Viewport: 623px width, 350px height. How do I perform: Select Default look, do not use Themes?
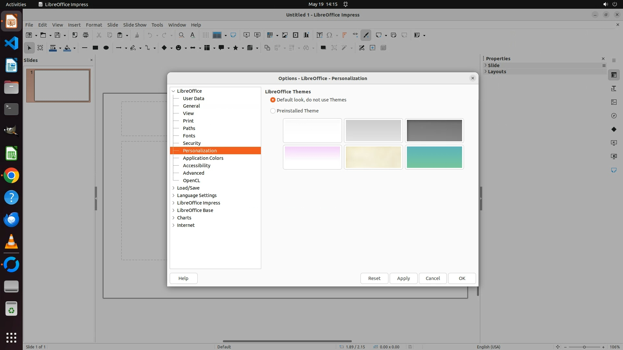pyautogui.click(x=273, y=100)
